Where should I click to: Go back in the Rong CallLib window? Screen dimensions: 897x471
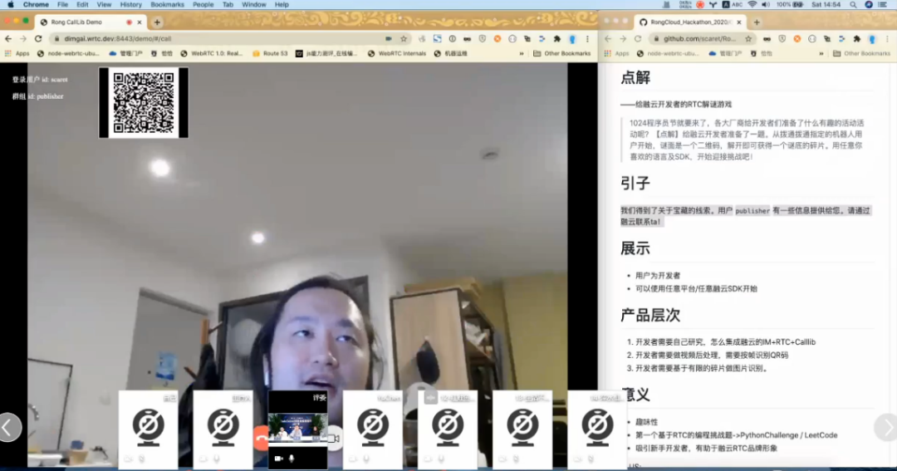[8, 39]
